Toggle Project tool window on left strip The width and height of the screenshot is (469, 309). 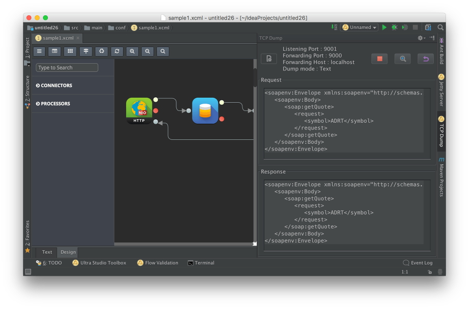point(27,48)
